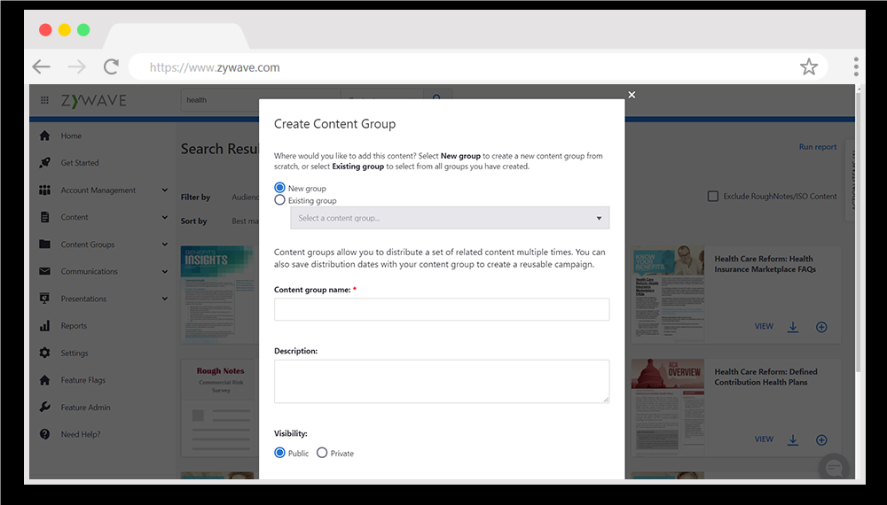Open the Know Your Benefits thumbnail
This screenshot has height=505, width=887.
coord(668,294)
